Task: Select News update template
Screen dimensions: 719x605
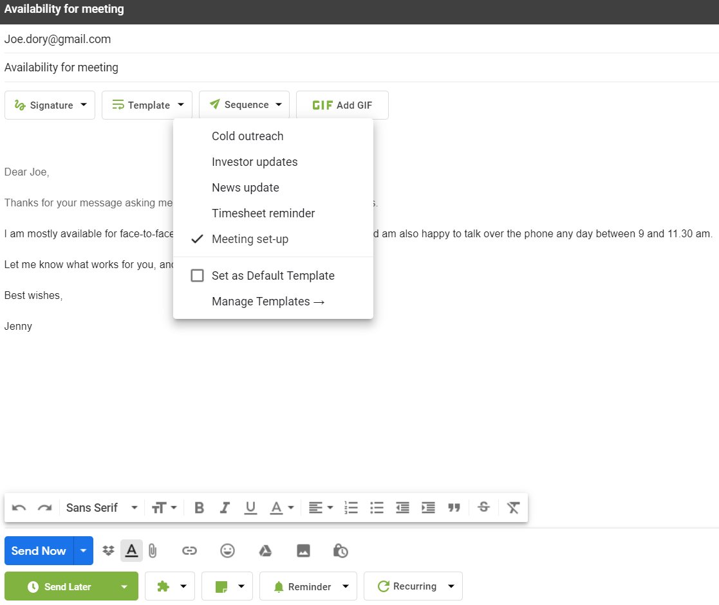Action: [274, 187]
